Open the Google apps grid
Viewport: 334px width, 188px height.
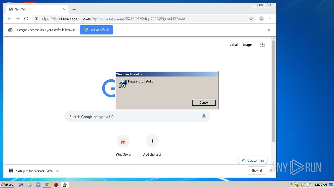(x=263, y=45)
